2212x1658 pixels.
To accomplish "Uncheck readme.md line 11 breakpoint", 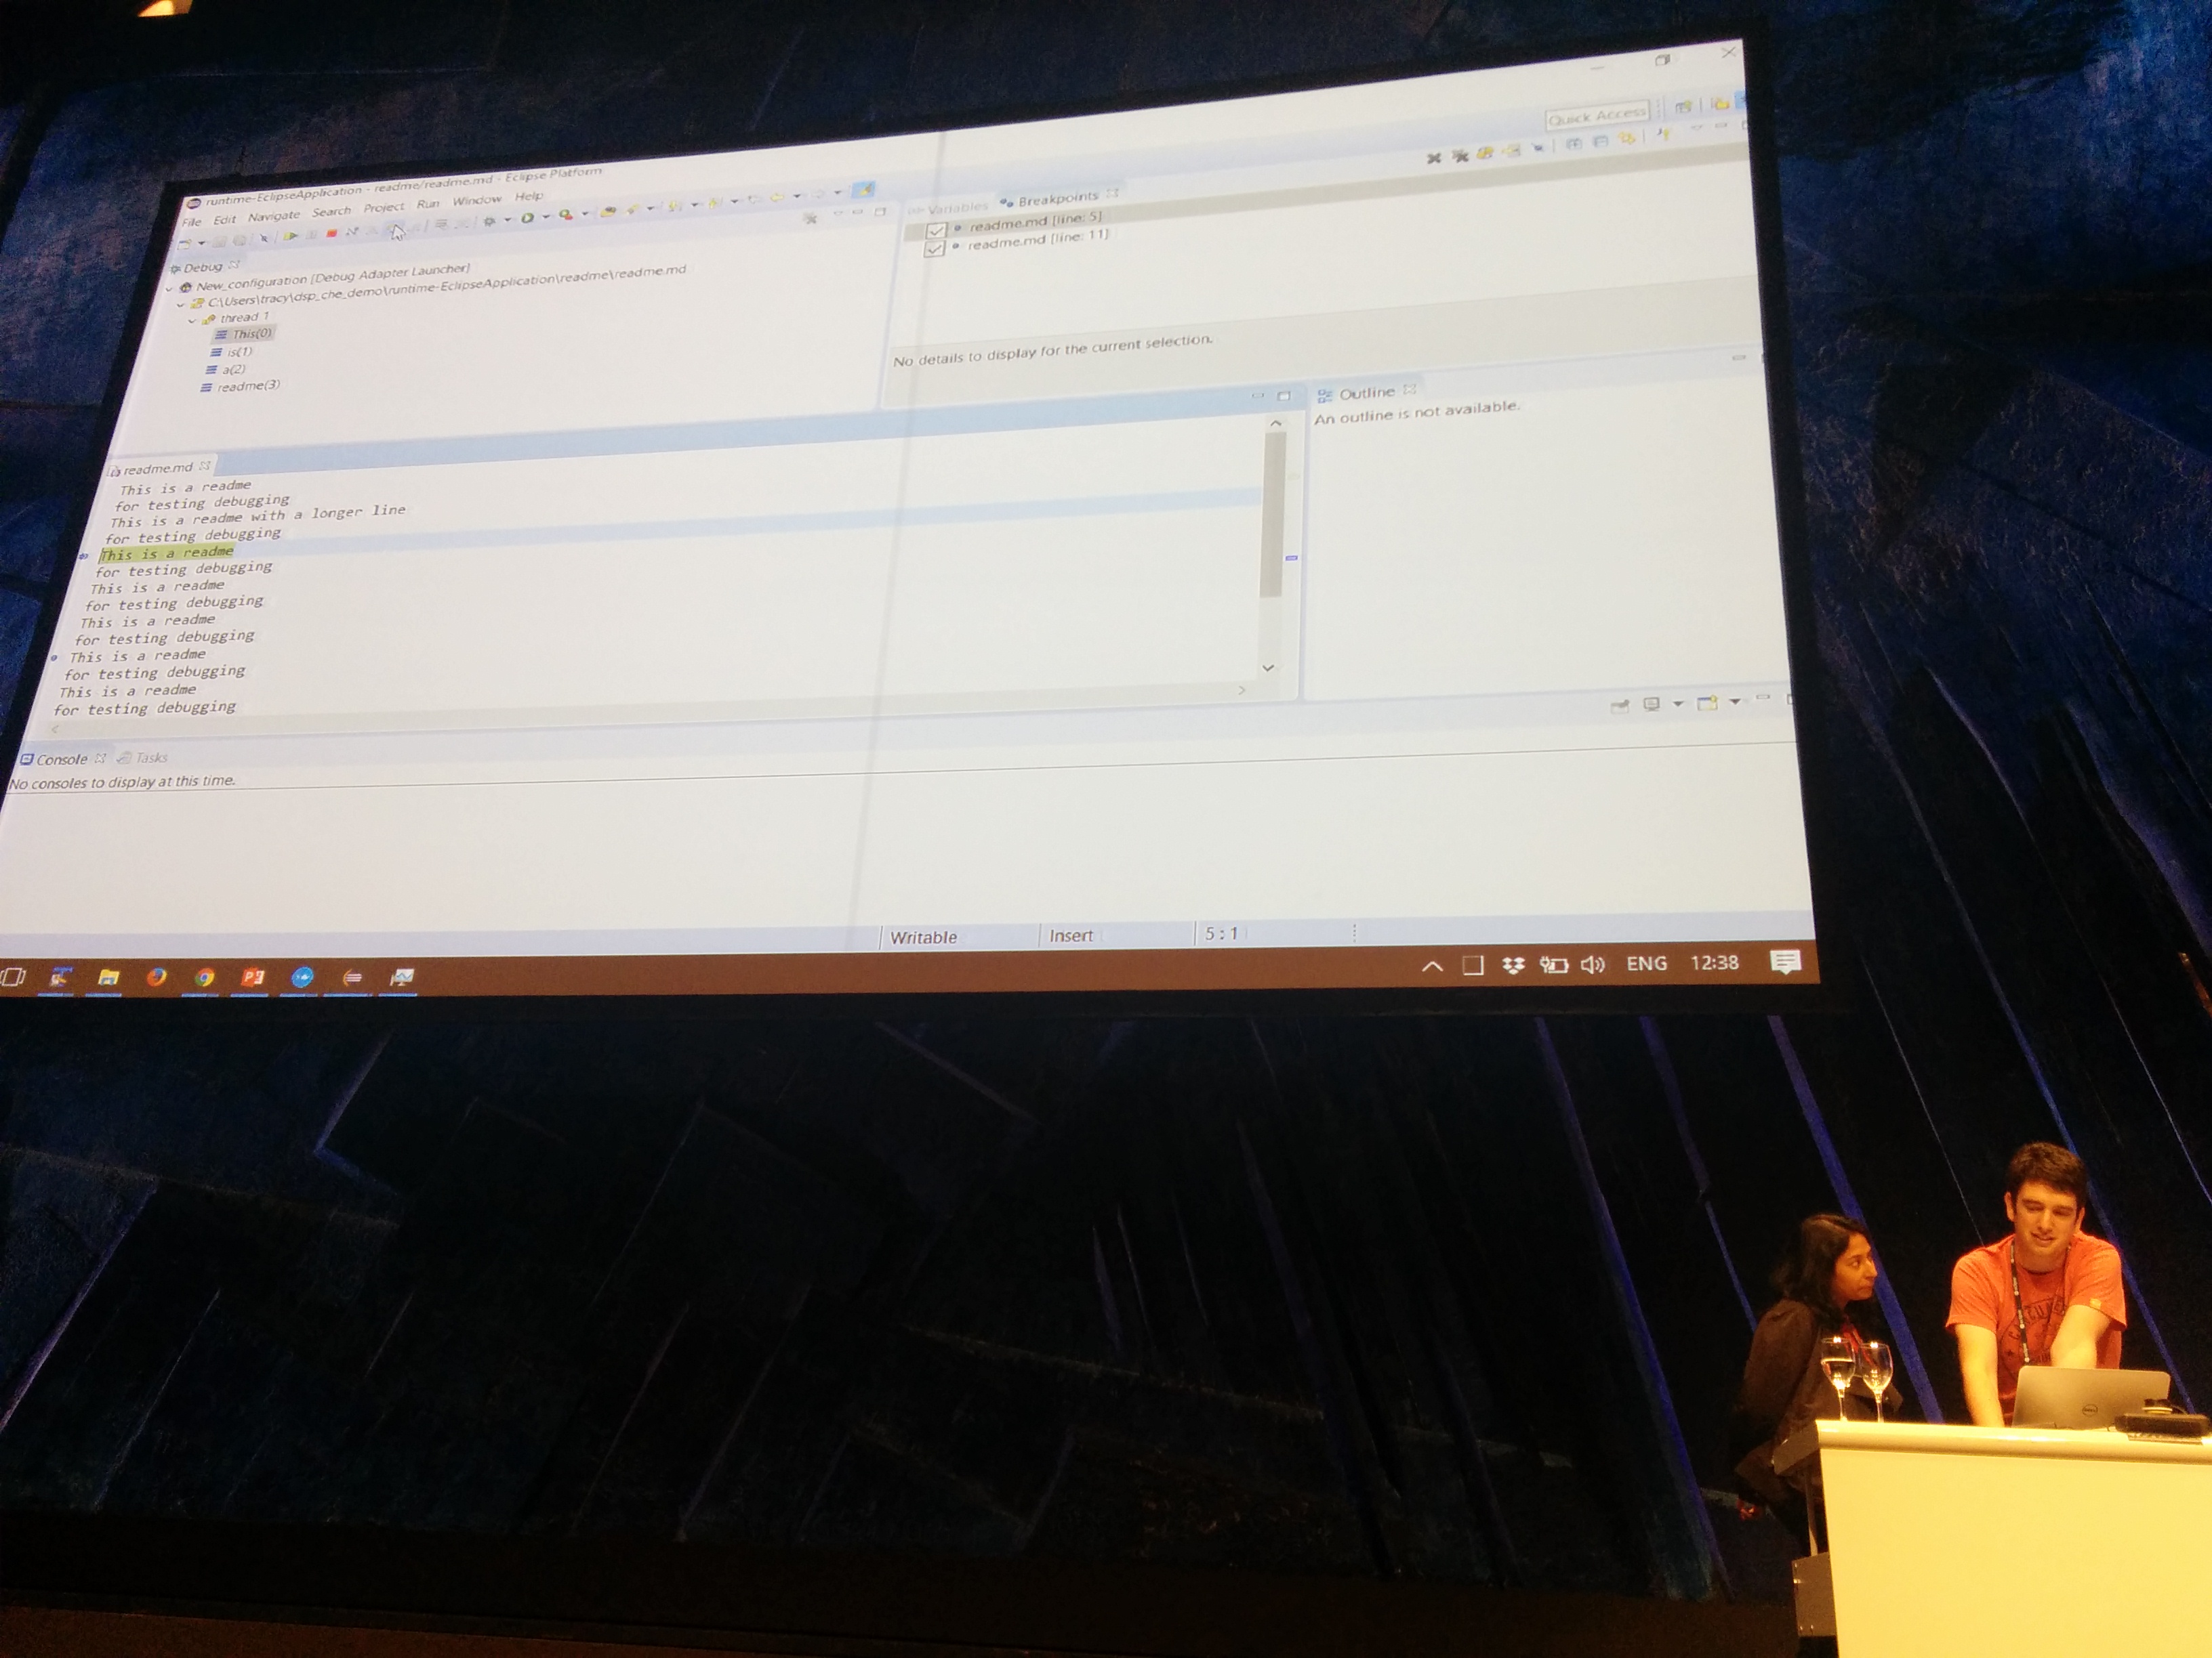I will click(x=934, y=248).
